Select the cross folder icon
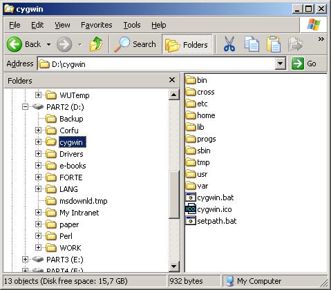This screenshot has height=290, width=331. point(191,92)
